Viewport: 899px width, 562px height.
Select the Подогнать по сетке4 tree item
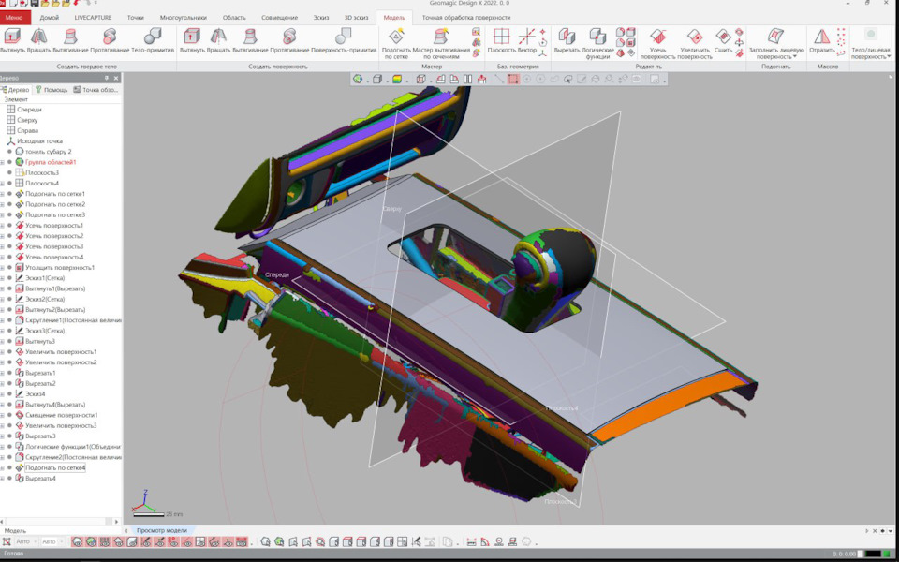(x=55, y=468)
